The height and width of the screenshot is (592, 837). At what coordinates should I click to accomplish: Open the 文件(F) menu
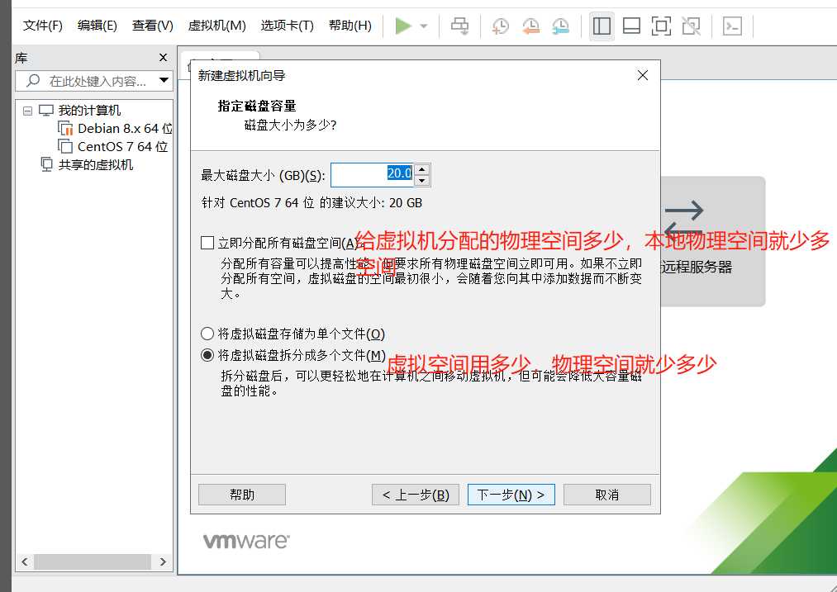tap(43, 25)
